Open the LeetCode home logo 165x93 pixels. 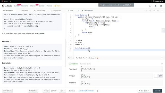point(7,6)
